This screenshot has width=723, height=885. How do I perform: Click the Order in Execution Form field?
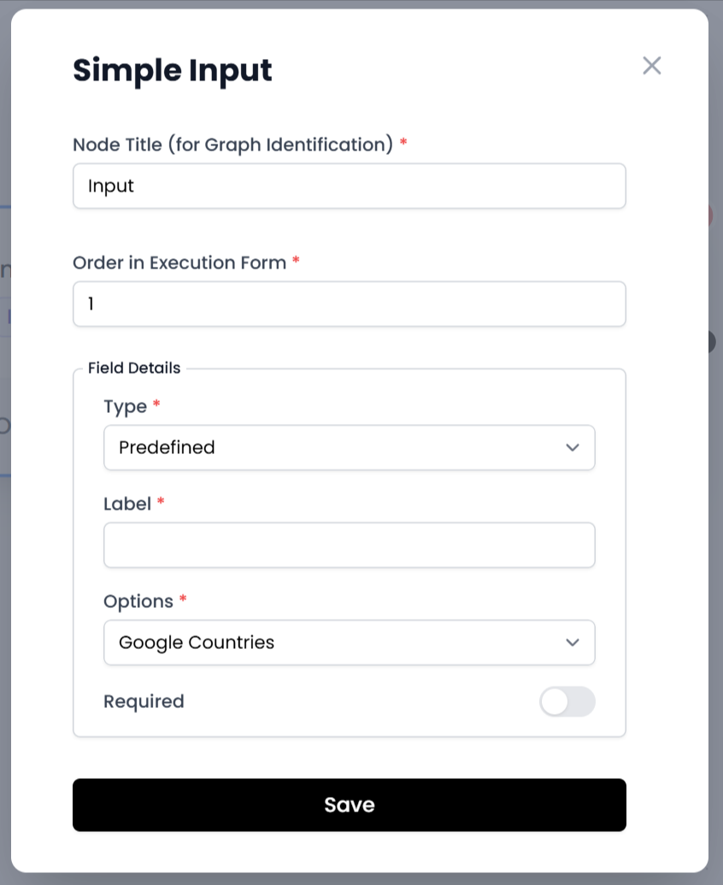(x=349, y=304)
